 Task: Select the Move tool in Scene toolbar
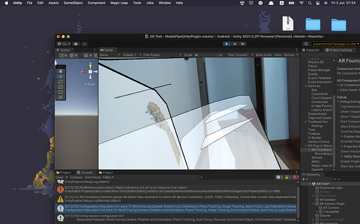pos(61,76)
